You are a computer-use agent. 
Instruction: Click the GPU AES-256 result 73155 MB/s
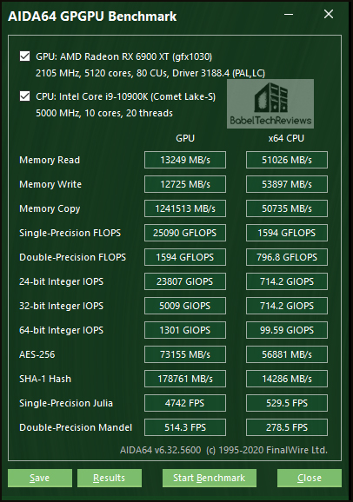pos(185,354)
